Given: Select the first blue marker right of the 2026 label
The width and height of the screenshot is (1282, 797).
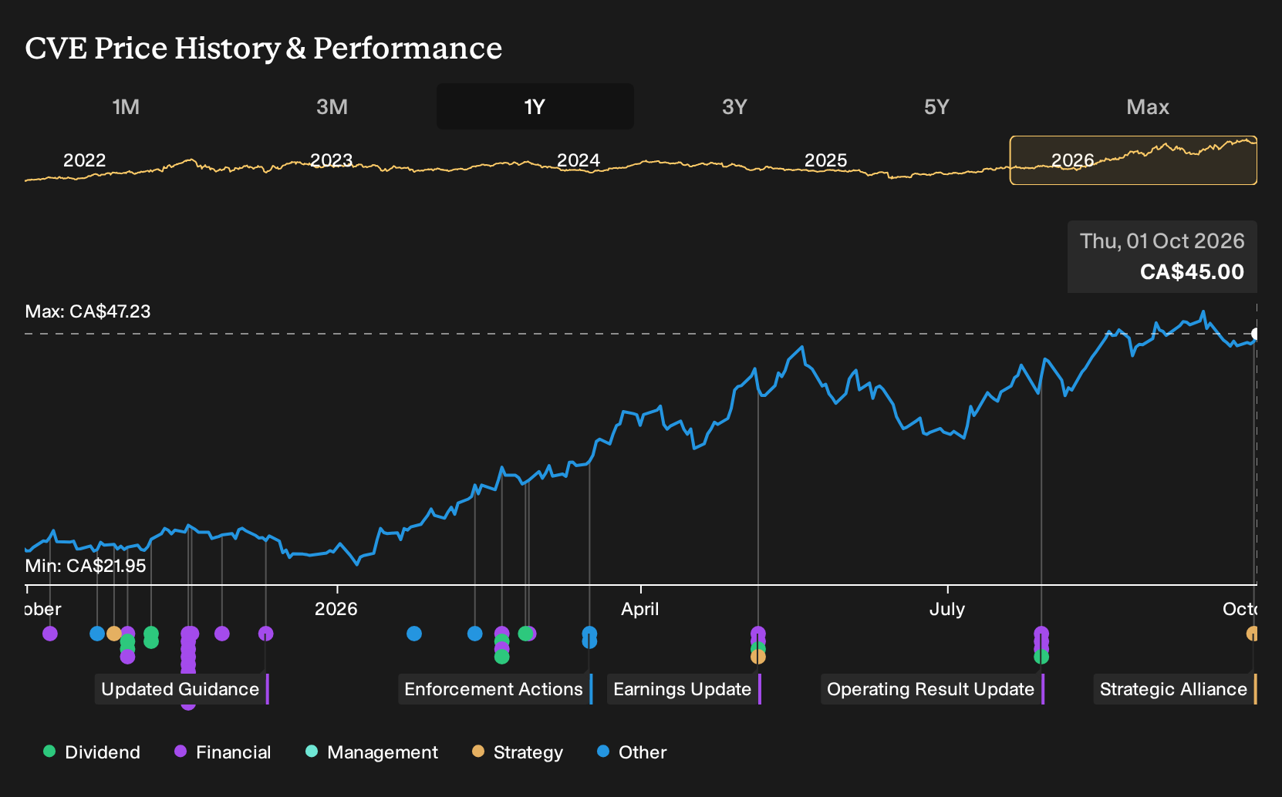Looking at the screenshot, I should [x=414, y=634].
